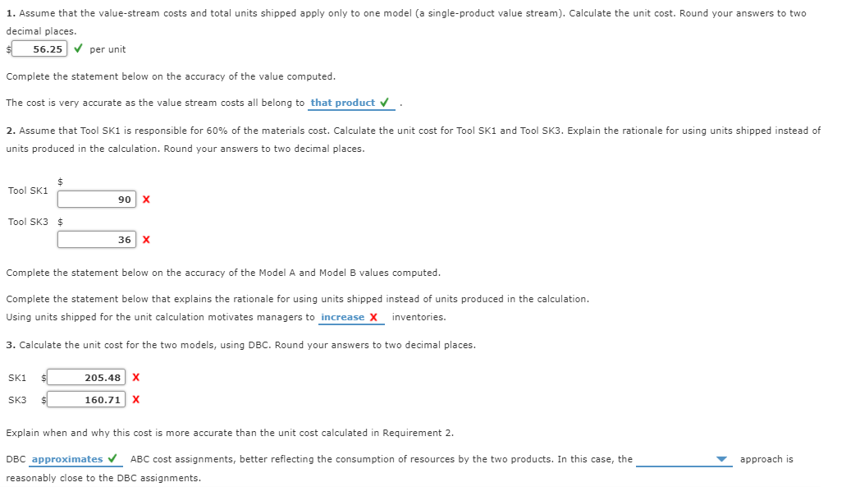The image size is (860, 487).
Task: Click the green checkmark beside 56.25
Action: (77, 49)
